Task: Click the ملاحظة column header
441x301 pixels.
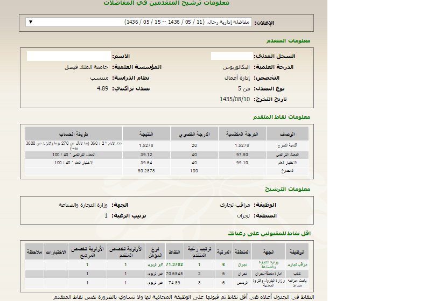Action: (34, 252)
